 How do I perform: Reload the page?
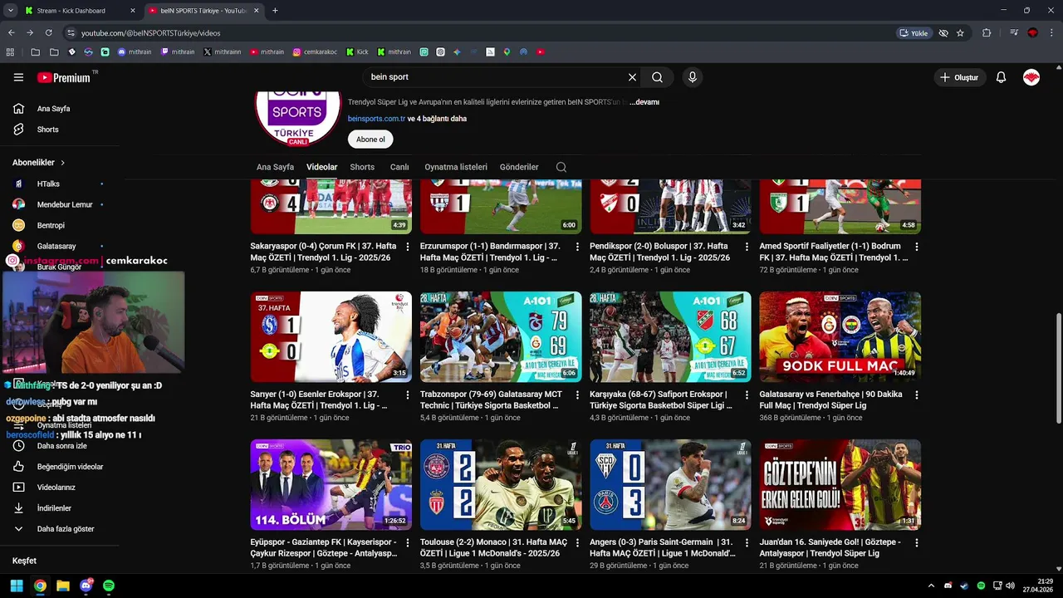(x=49, y=33)
